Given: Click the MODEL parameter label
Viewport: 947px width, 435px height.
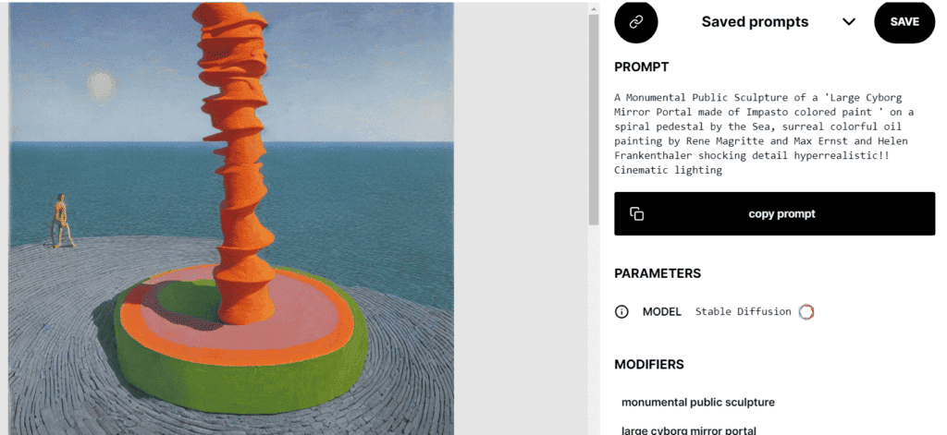Looking at the screenshot, I should click(x=661, y=312).
